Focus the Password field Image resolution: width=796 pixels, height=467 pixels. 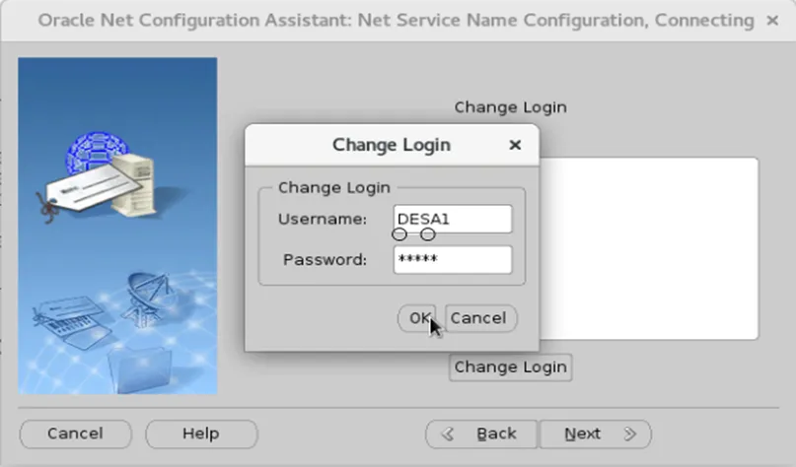click(x=453, y=260)
